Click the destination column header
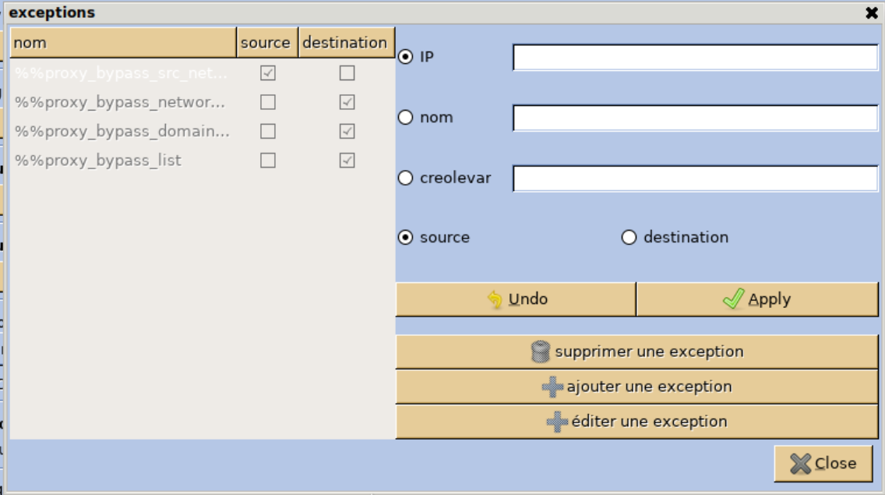The height and width of the screenshot is (495, 885). [345, 43]
